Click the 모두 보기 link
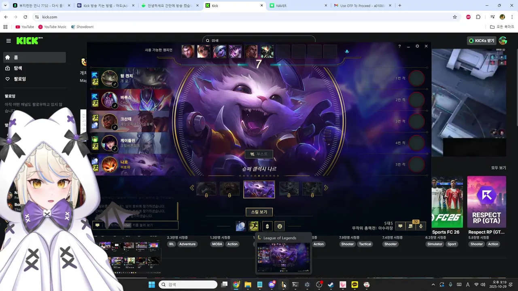The image size is (518, 291). 499,168
